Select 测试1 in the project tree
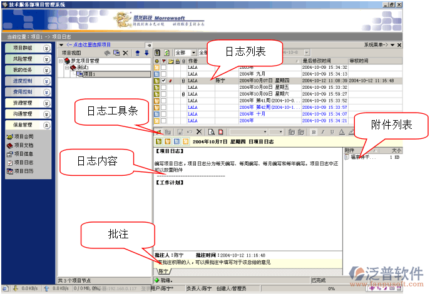 point(83,68)
